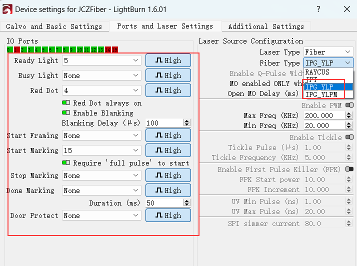Click the Min Freq stepper arrows
Screen dimensions: 357x266
(x=349, y=125)
